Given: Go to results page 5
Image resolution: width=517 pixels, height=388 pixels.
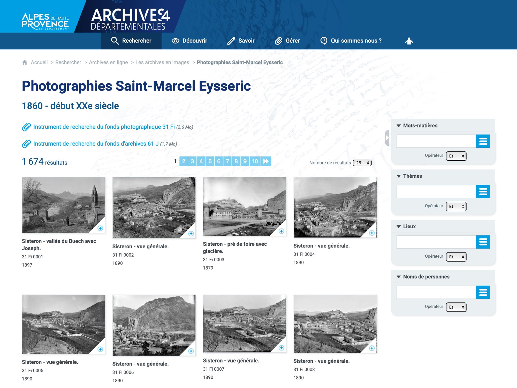Looking at the screenshot, I should (210, 161).
